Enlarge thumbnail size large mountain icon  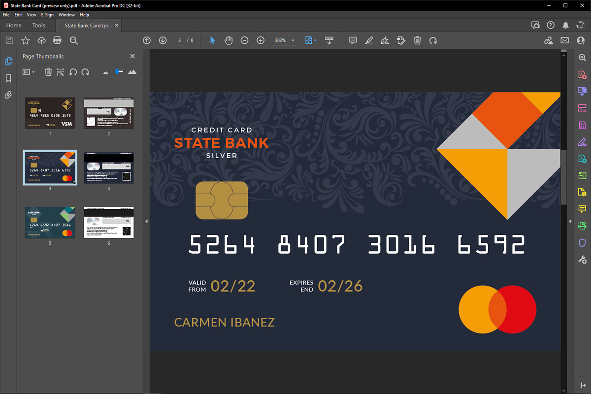(x=132, y=72)
